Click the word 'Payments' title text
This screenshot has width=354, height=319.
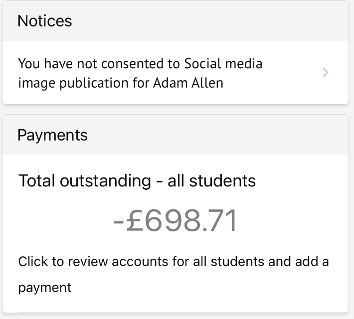pyautogui.click(x=52, y=135)
